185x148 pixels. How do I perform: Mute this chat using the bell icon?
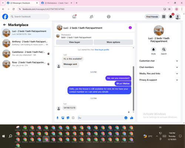[x=154, y=50]
